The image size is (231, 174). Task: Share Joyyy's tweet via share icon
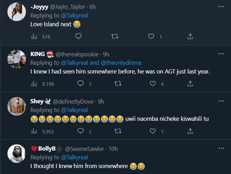click(190, 36)
